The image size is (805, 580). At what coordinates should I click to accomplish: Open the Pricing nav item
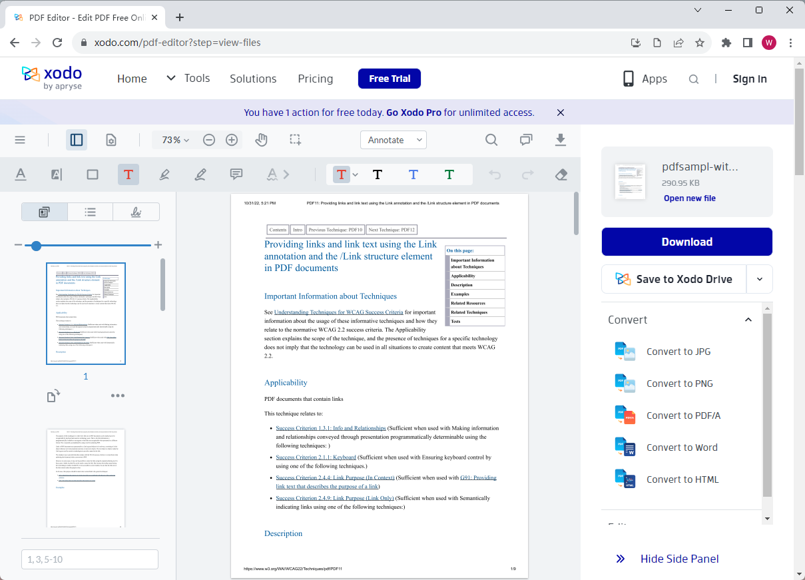tap(316, 79)
